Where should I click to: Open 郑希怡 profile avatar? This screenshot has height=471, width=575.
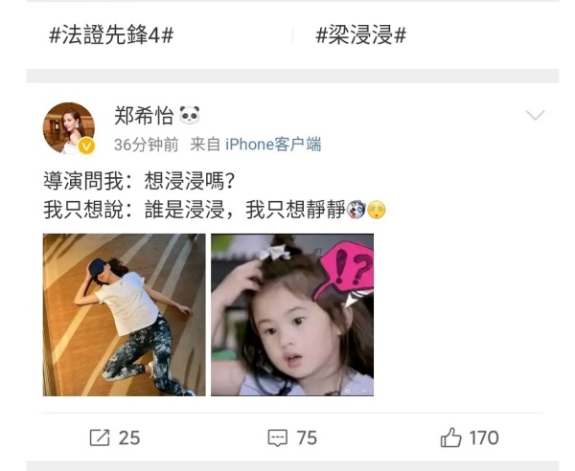click(x=69, y=128)
